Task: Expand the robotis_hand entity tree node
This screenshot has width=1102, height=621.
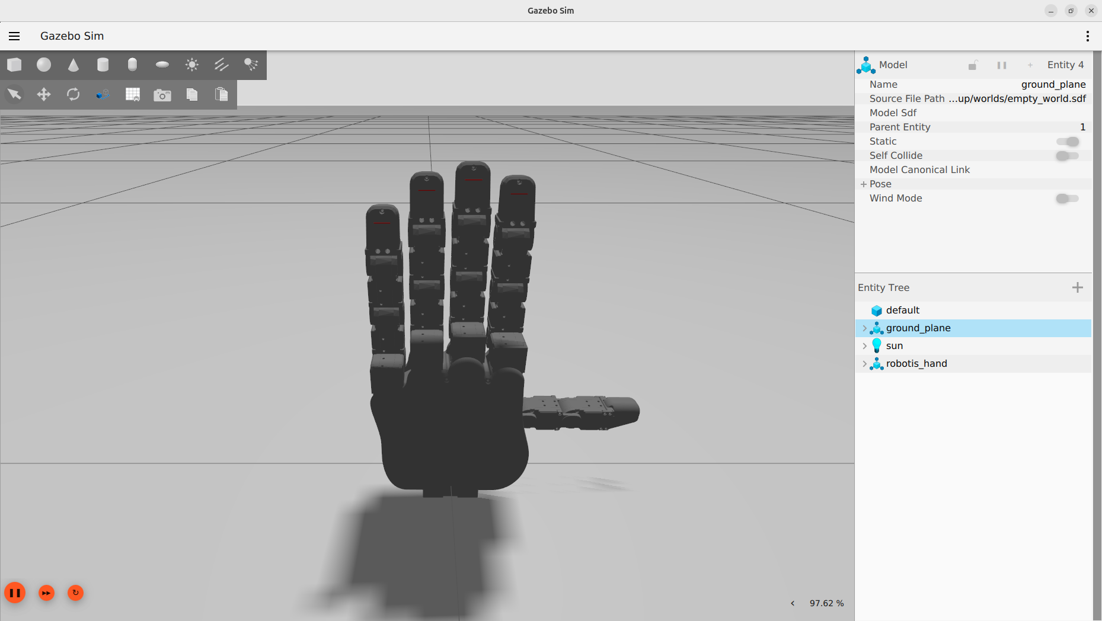Action: tap(864, 364)
